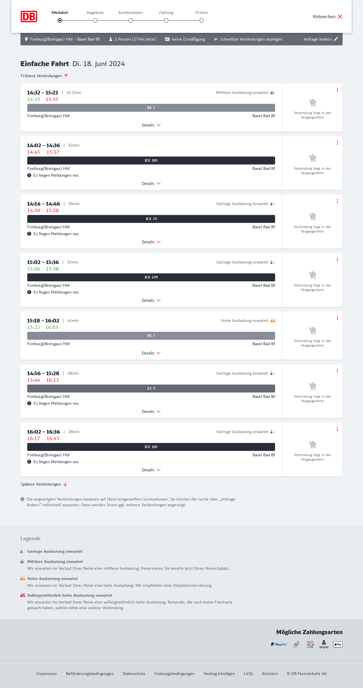The height and width of the screenshot is (688, 363).
Task: Open the Kundendaten step tab
Action: [x=130, y=12]
